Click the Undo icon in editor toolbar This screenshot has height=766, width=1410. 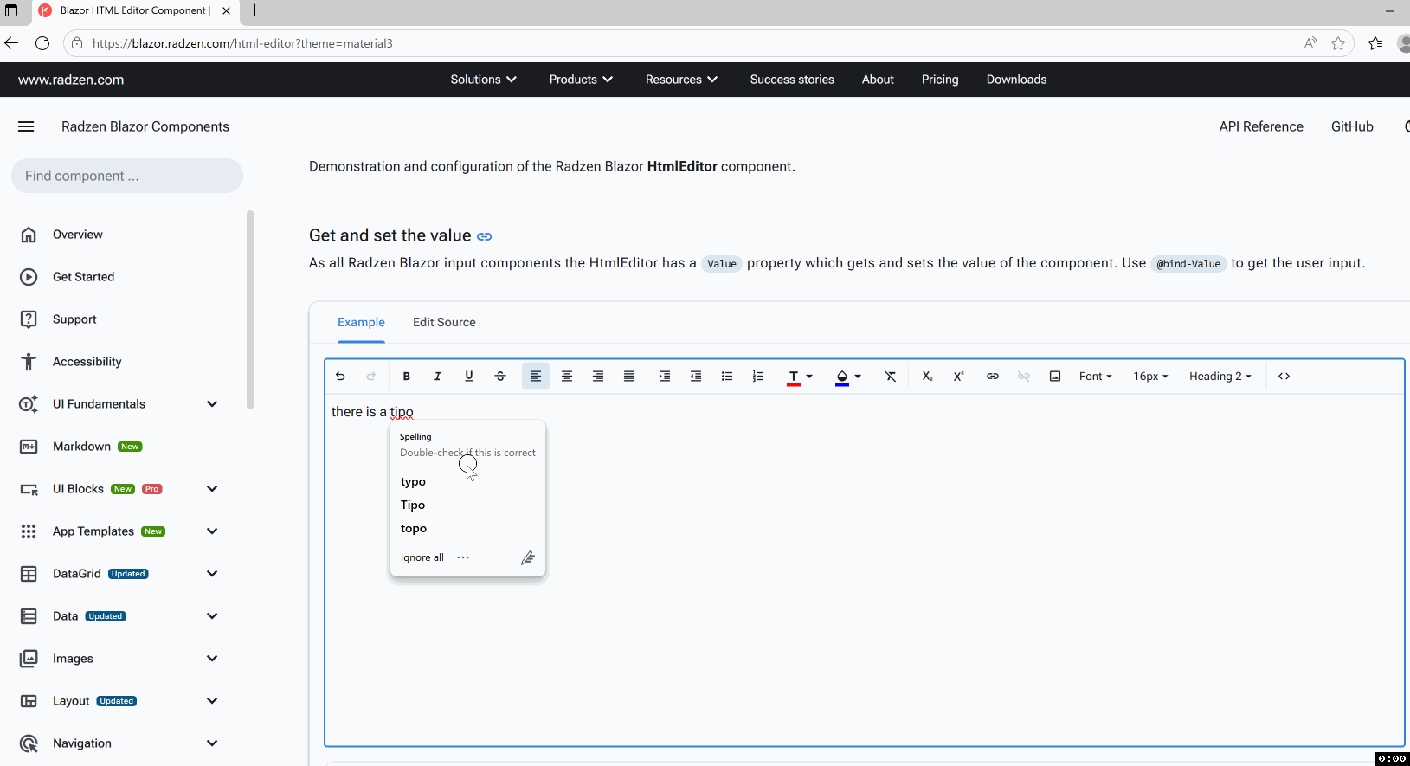(x=340, y=377)
